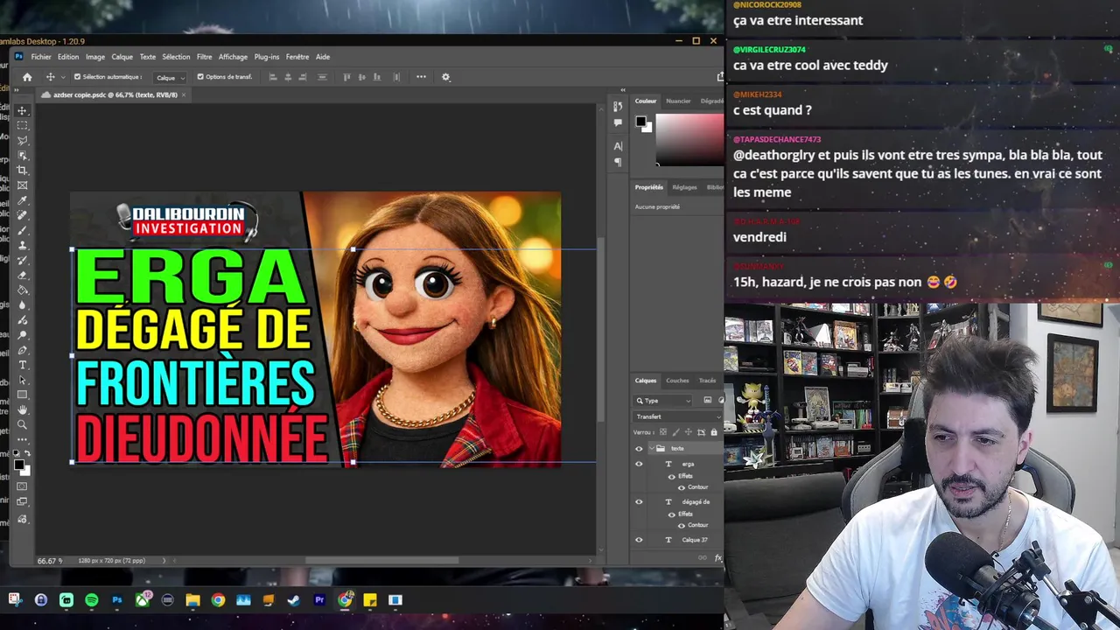Viewport: 1120px width, 630px height.
Task: Toggle Effets visibility under dégagé de
Action: pos(671,514)
